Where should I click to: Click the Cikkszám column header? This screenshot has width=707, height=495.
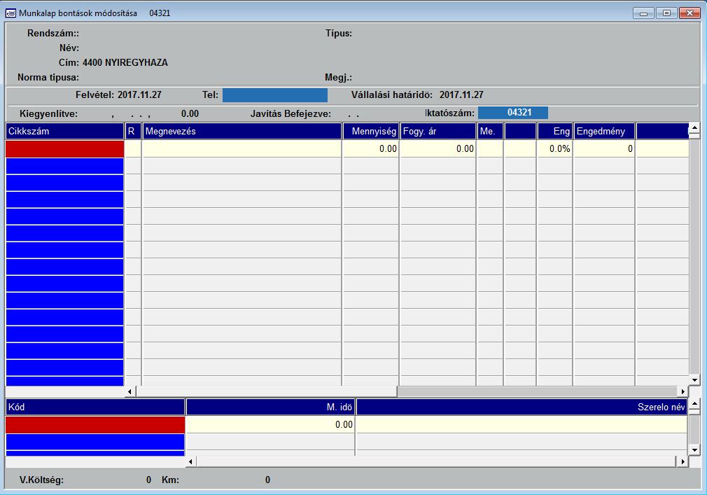point(64,131)
